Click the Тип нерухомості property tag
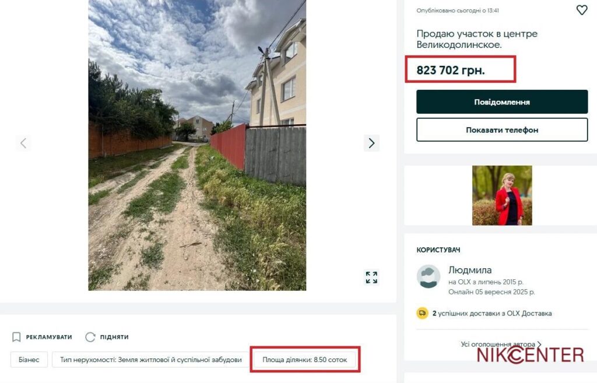This screenshot has height=383, width=597. [150, 360]
